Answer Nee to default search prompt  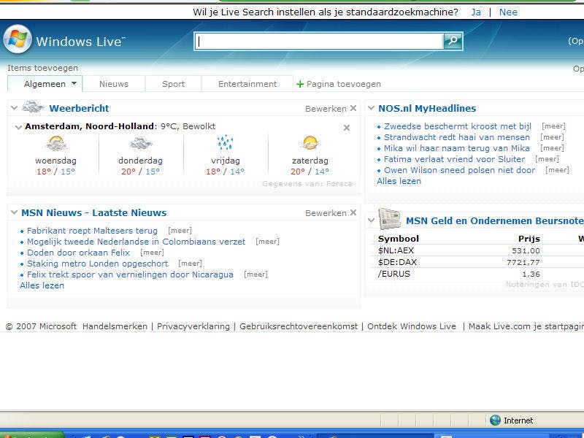(508, 12)
